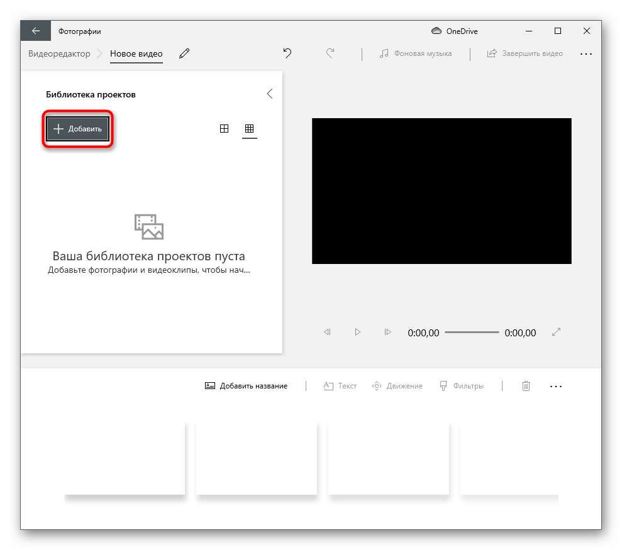Open the Фильтры filters tool
622x550 pixels.
click(462, 386)
